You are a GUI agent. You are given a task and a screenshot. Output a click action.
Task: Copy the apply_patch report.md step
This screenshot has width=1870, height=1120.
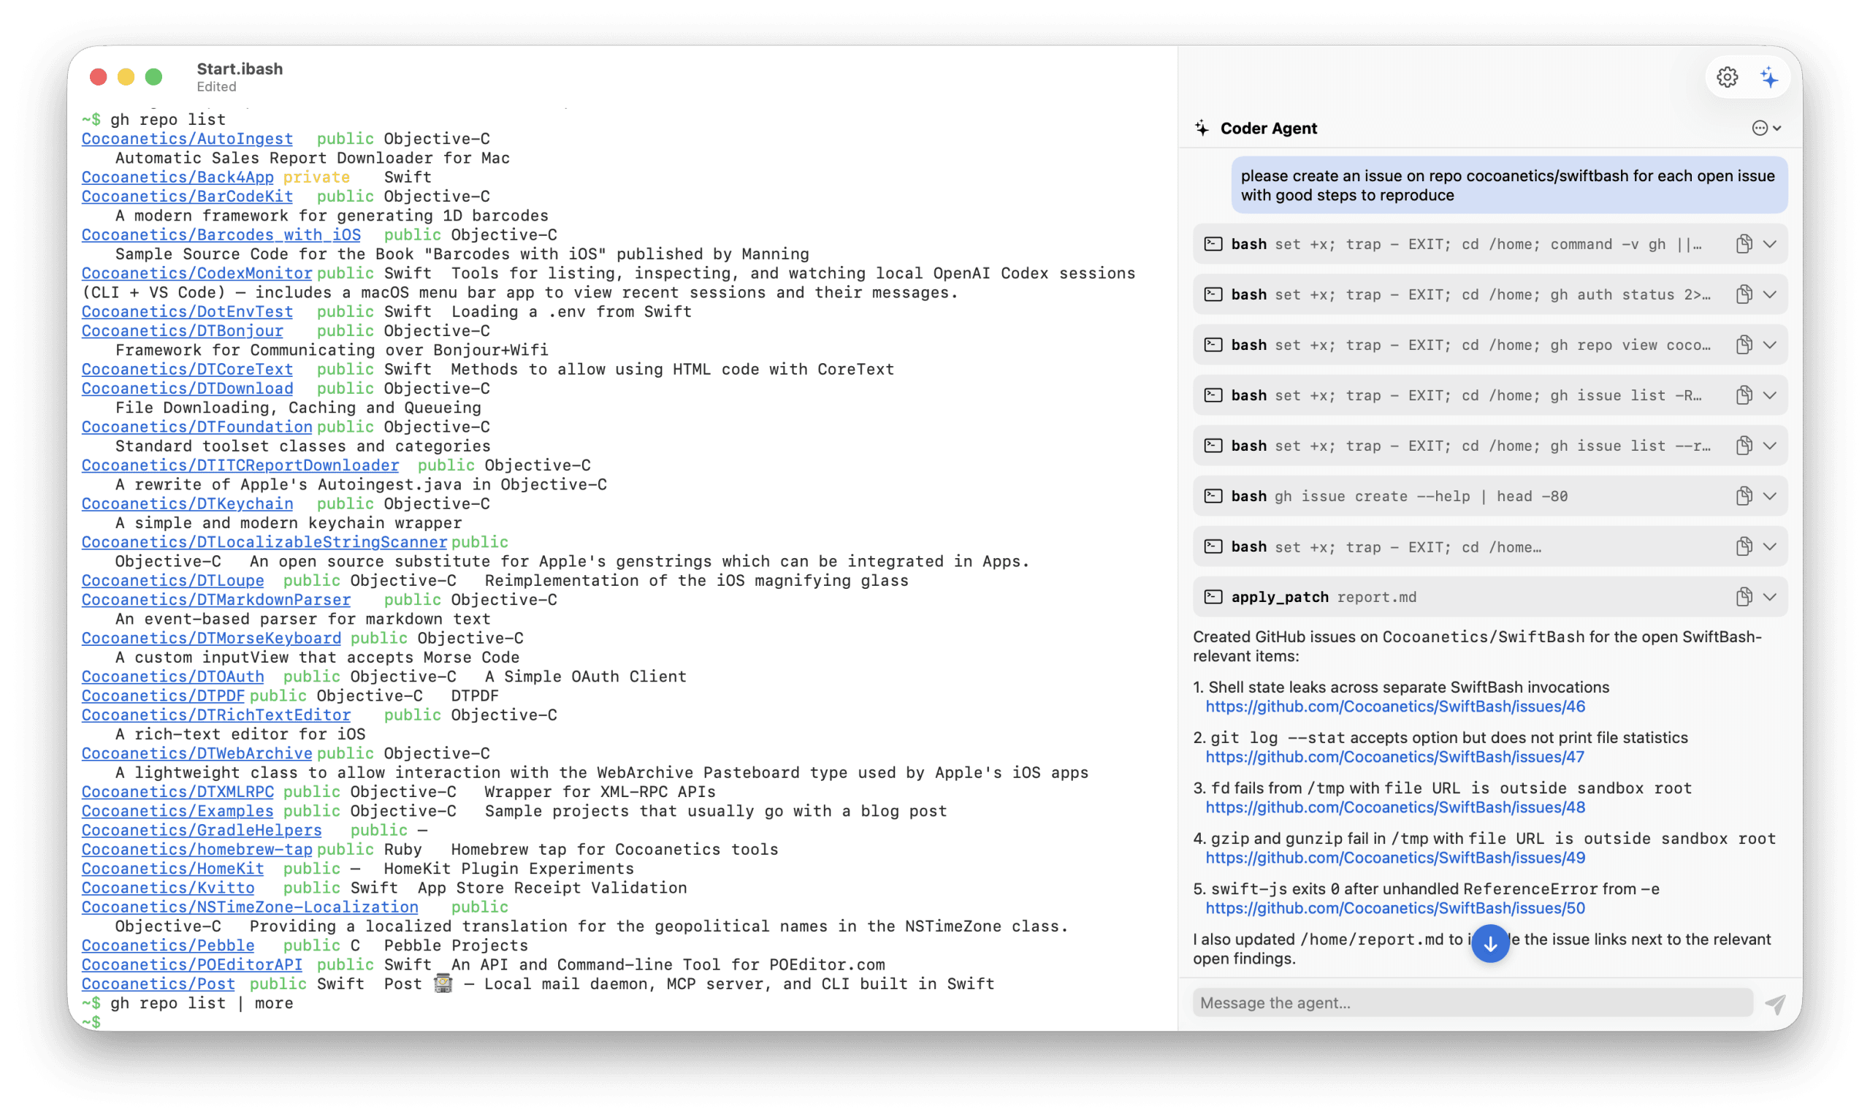pyautogui.click(x=1744, y=597)
